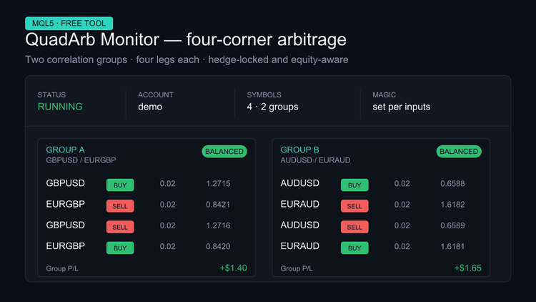This screenshot has height=302, width=536.
Task: Click the price 0.8420
Action: (x=218, y=246)
